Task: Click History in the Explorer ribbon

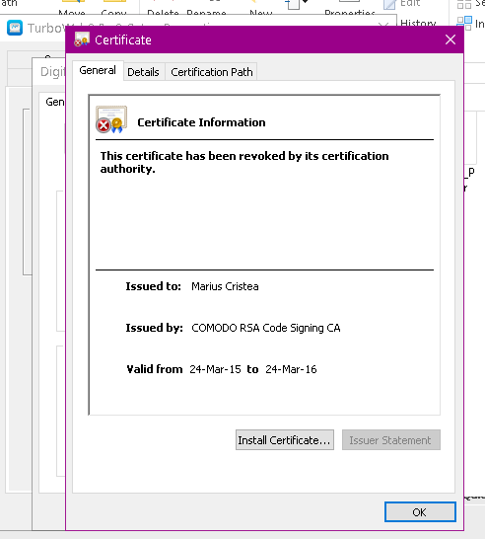Action: point(418,23)
